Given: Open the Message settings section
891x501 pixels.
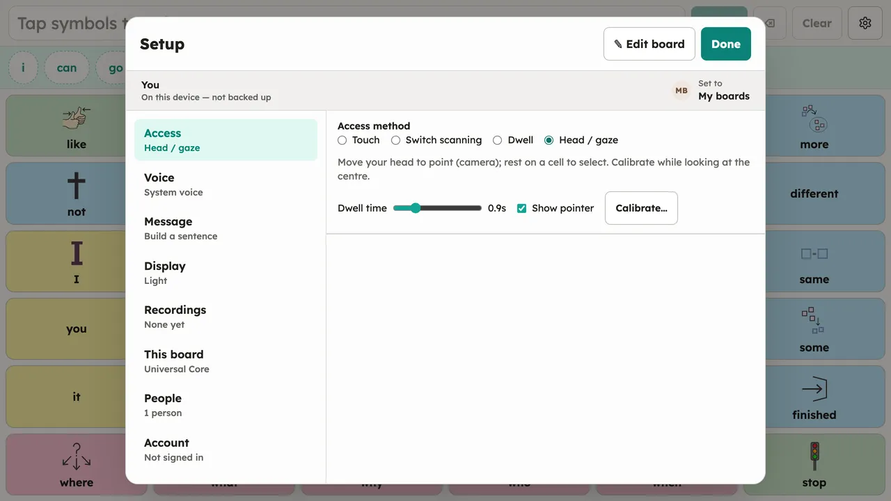Looking at the screenshot, I should point(226,228).
